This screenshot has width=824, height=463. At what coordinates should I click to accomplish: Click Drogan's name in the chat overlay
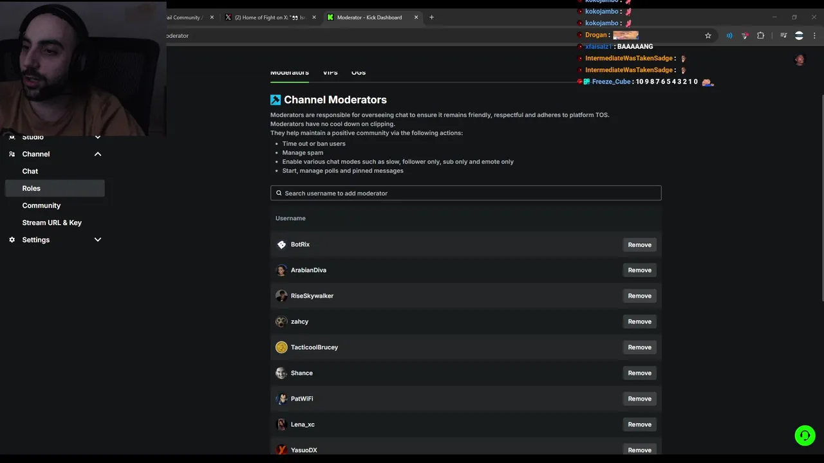click(x=596, y=35)
